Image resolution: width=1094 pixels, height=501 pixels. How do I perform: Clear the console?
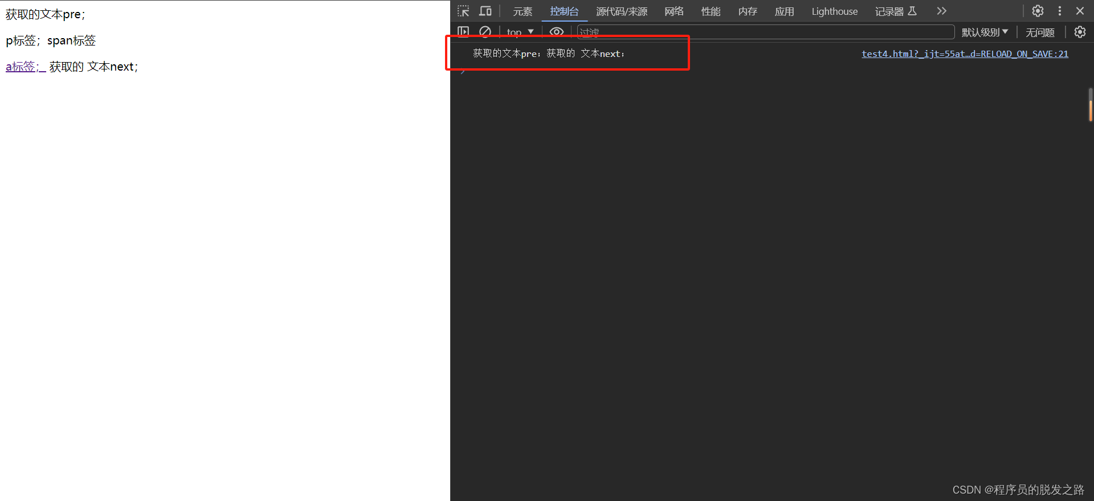pos(485,32)
